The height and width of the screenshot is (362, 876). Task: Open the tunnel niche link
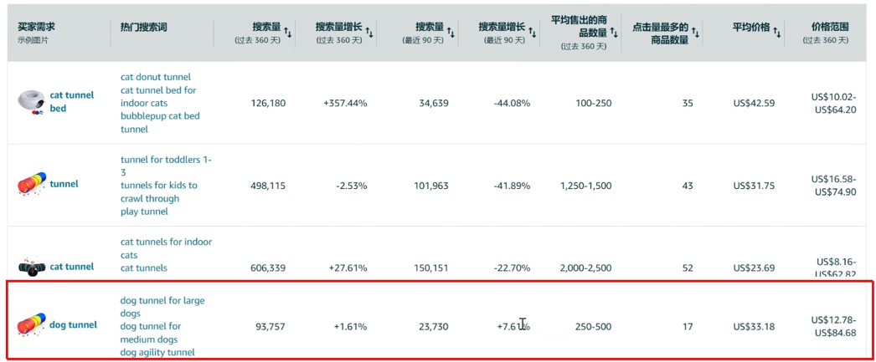point(64,184)
